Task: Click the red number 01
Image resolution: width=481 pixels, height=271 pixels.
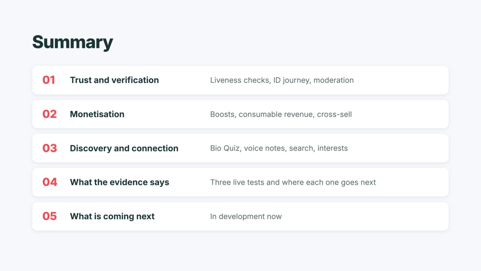Action: click(x=49, y=80)
